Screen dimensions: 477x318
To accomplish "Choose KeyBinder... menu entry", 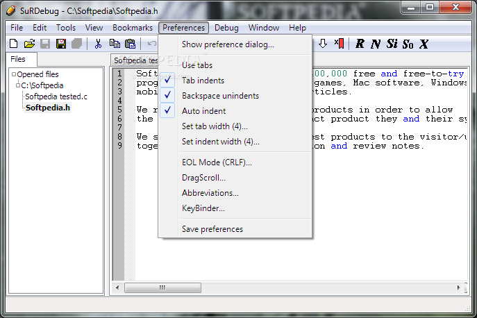I will pos(235,208).
